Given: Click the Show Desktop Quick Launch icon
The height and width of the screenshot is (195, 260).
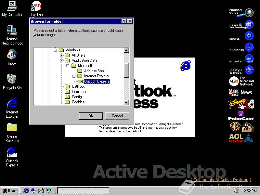Looking at the screenshot, I should 41,191.
